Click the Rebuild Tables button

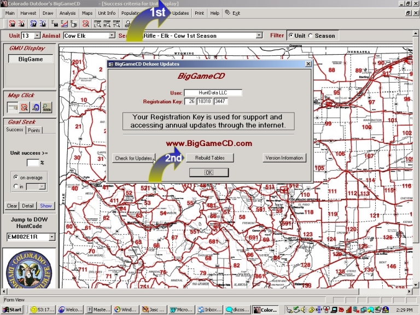(210, 157)
